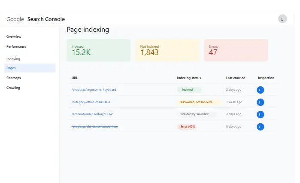Inspect the old-discontinued-item URL info icon

260,127
